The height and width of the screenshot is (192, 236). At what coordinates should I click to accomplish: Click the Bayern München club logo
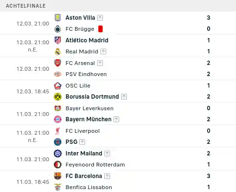tap(58, 119)
